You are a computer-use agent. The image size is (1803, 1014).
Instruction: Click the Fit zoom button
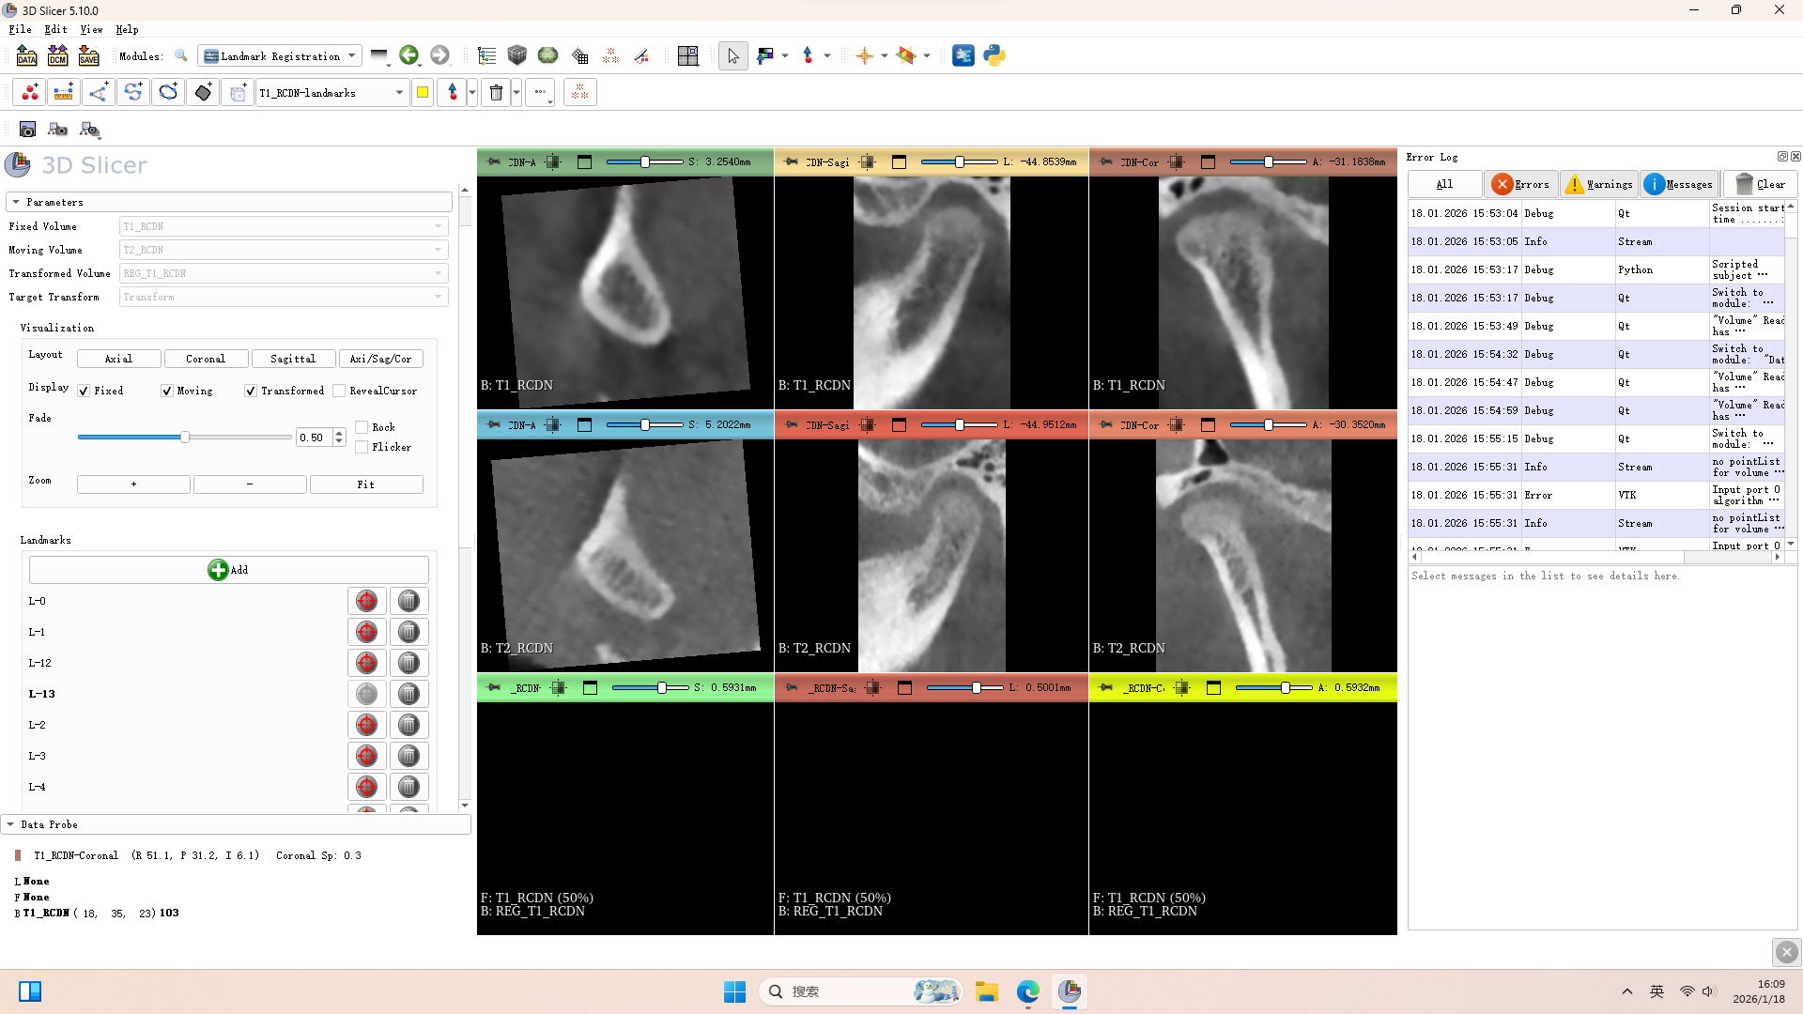pyautogui.click(x=365, y=484)
